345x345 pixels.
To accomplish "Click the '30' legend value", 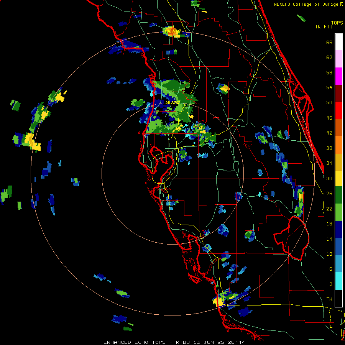I will click(329, 178).
